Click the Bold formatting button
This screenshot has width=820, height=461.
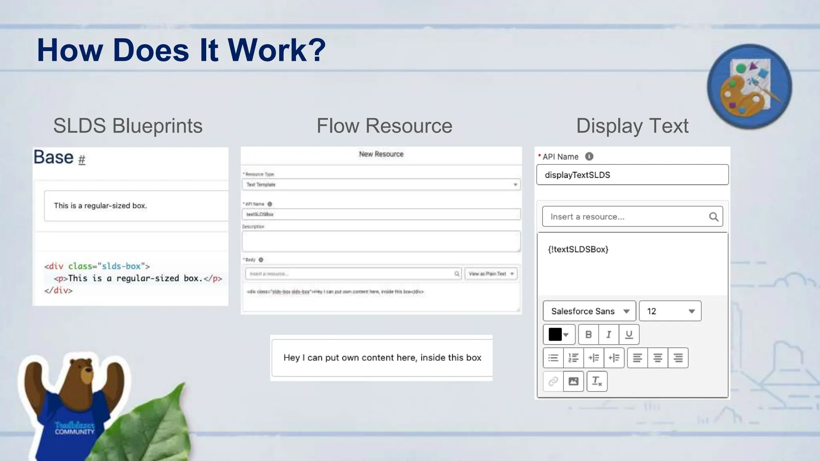589,335
